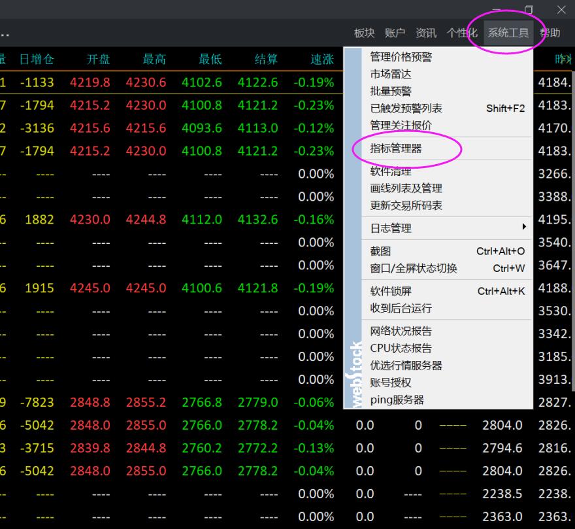This screenshot has height=529, width=575.
Task: Click the 速涨 value -0.16%
Action: [314, 220]
